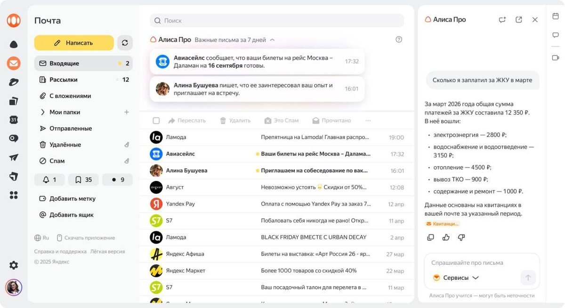Open all services grid icon
Viewport: 565px width, 308px height.
click(x=14, y=195)
